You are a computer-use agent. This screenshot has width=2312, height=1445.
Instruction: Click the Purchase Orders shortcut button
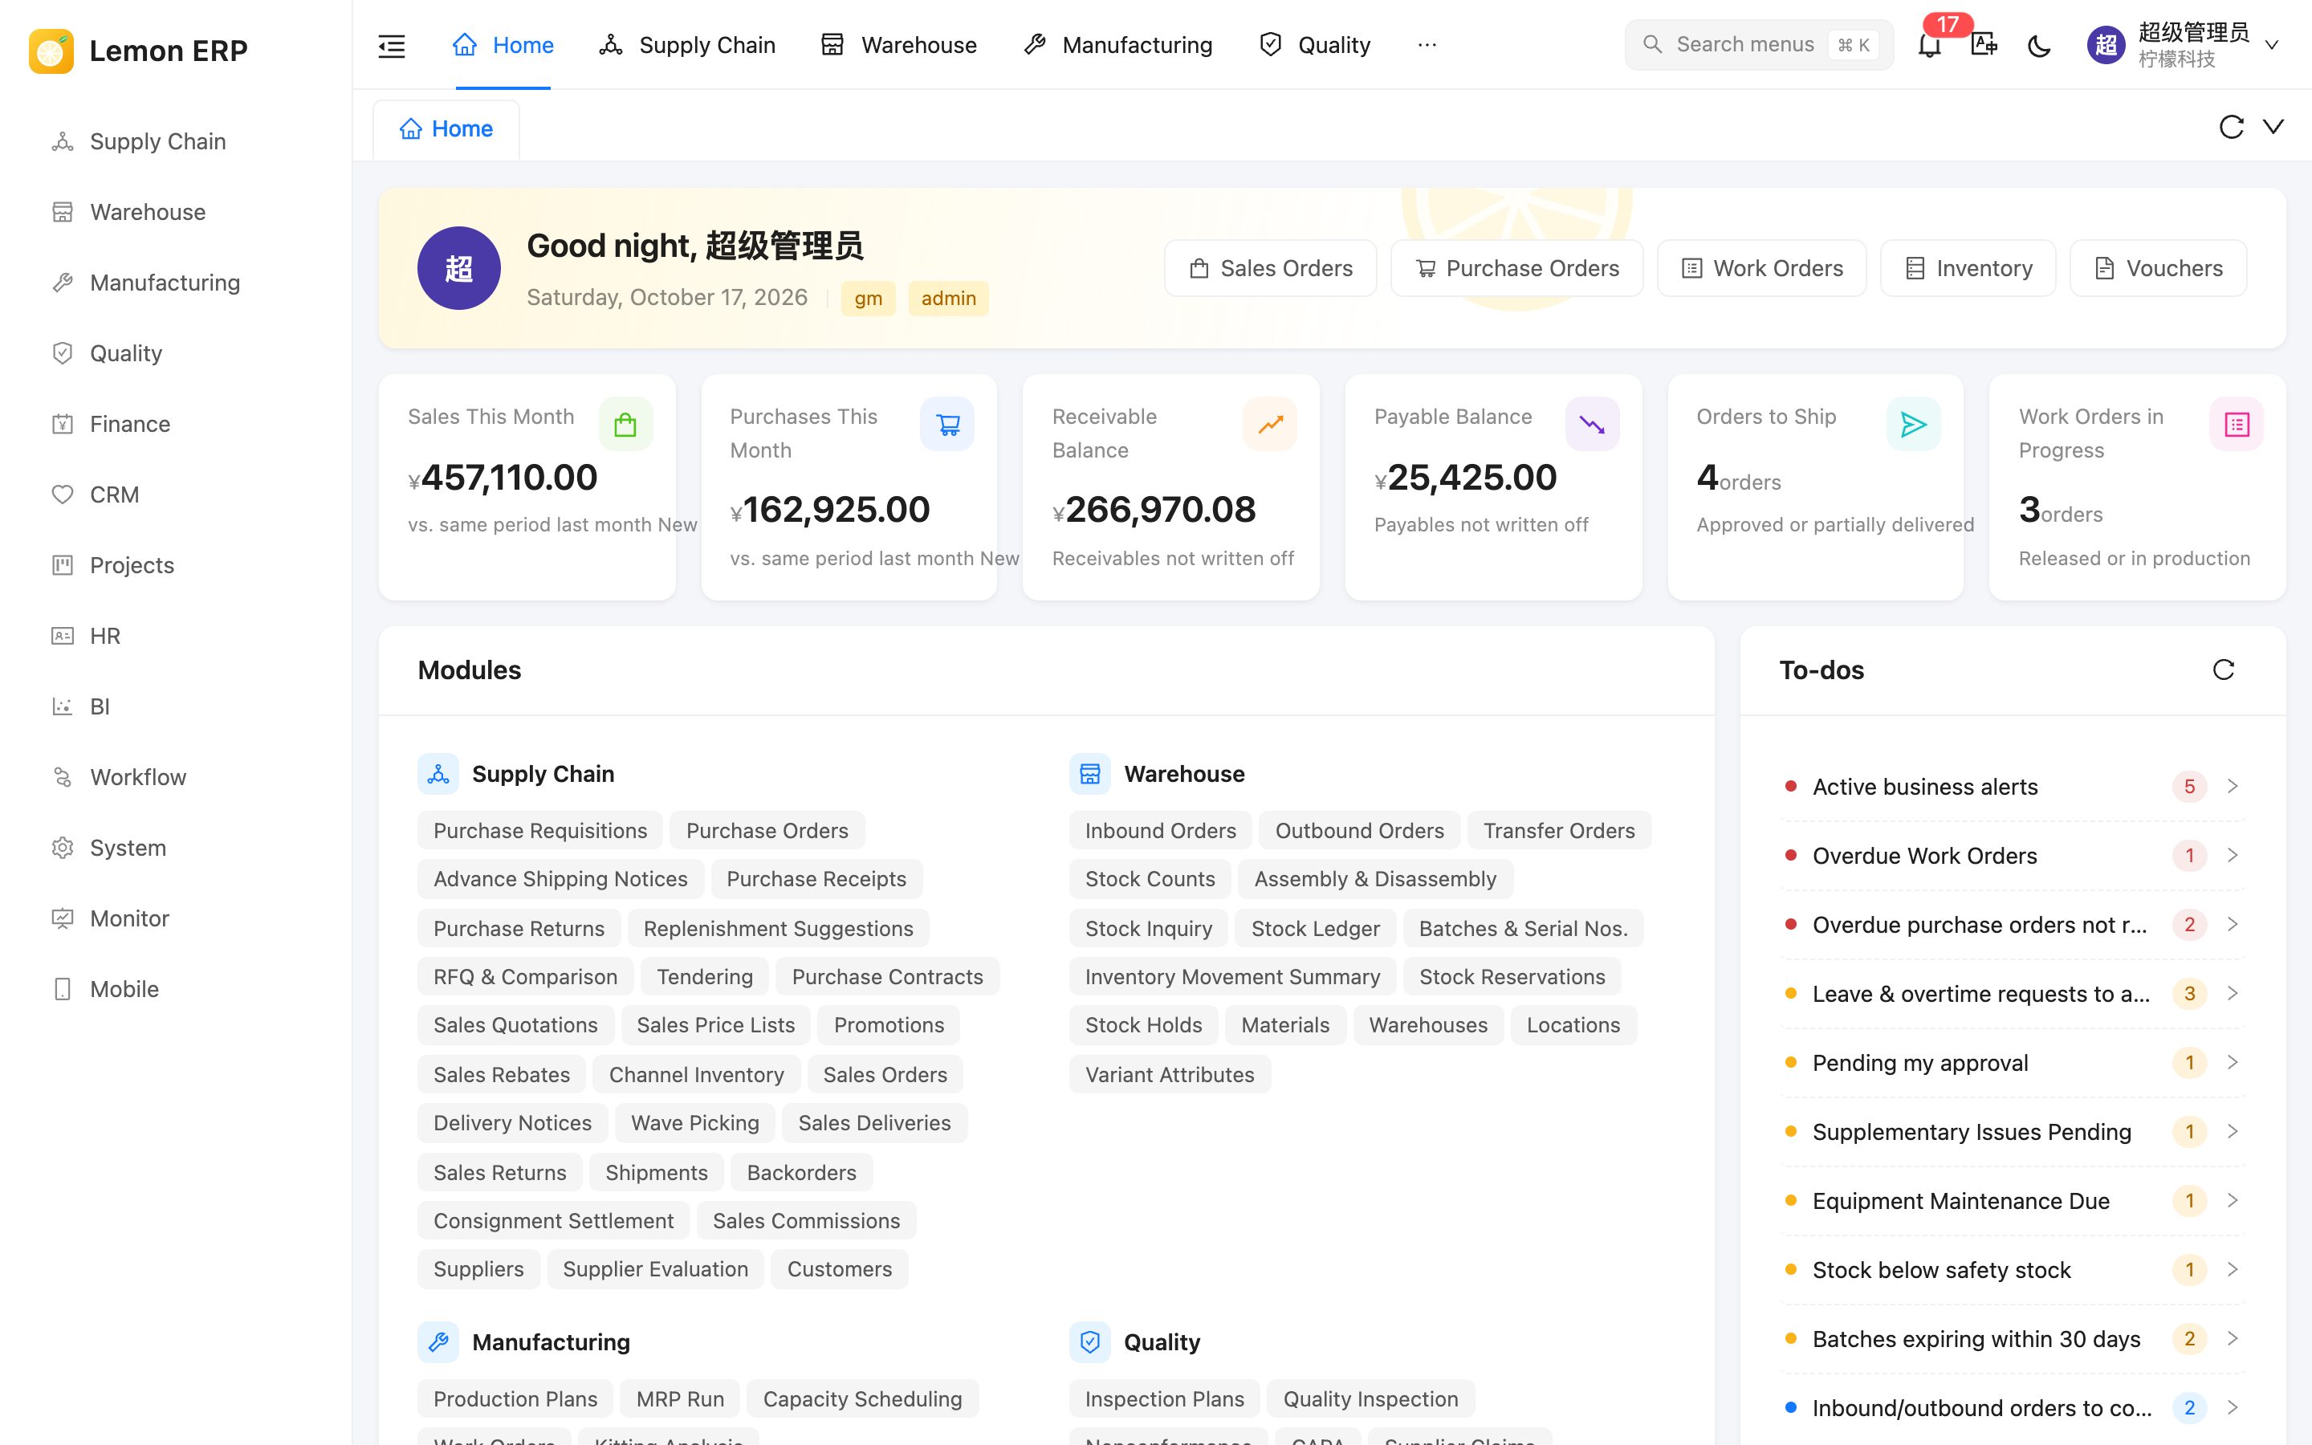(1517, 269)
